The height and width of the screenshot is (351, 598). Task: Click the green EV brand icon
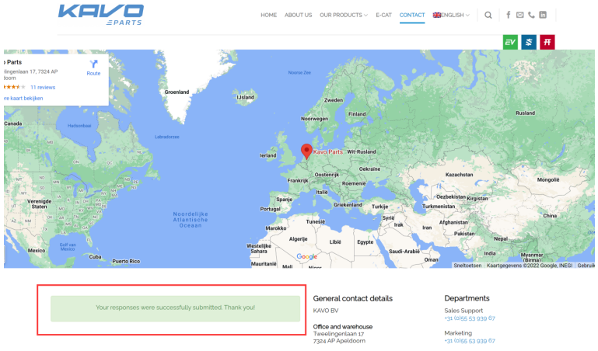[x=510, y=42]
